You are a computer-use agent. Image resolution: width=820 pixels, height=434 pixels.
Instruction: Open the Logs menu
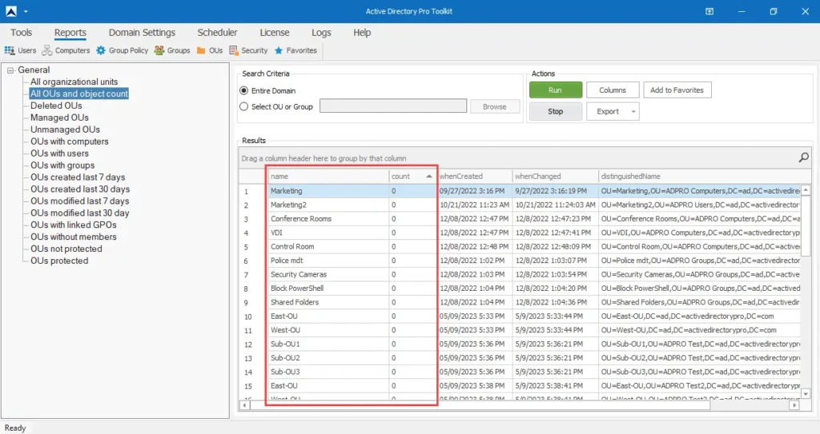(322, 33)
